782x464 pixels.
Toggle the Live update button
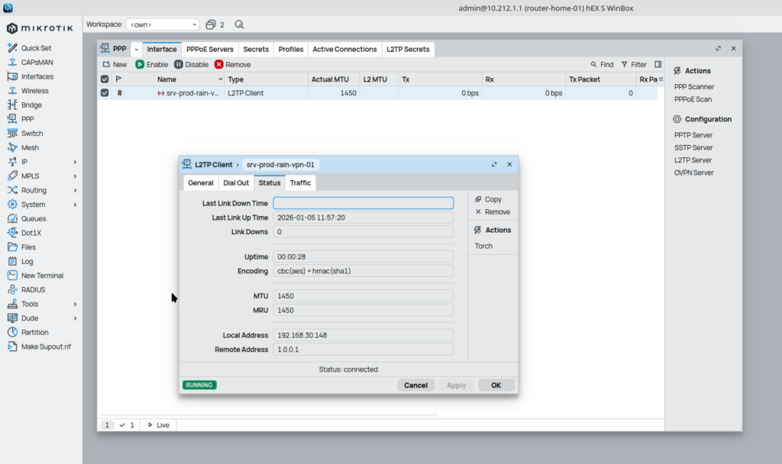(158, 425)
